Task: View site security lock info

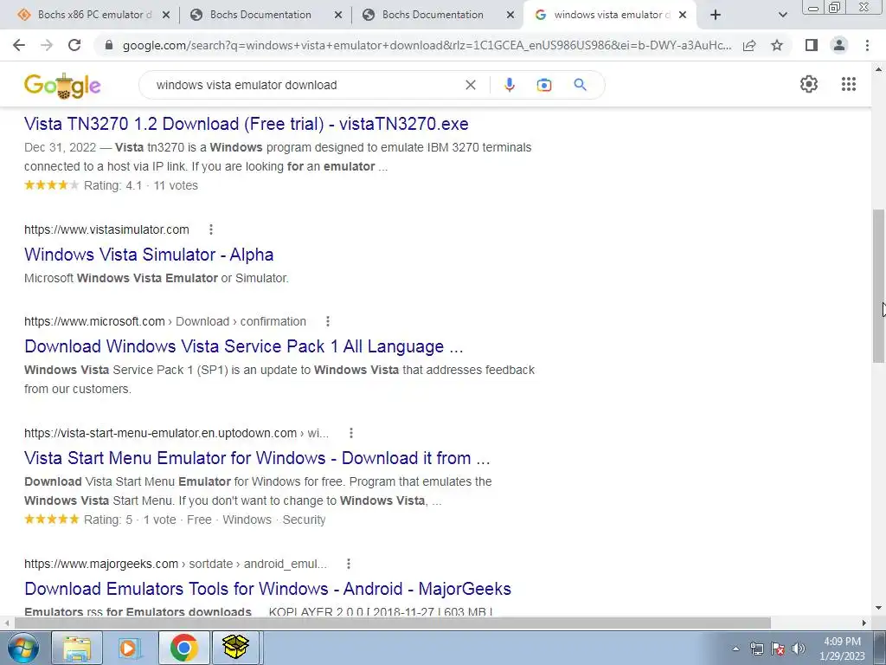Action: pos(110,45)
